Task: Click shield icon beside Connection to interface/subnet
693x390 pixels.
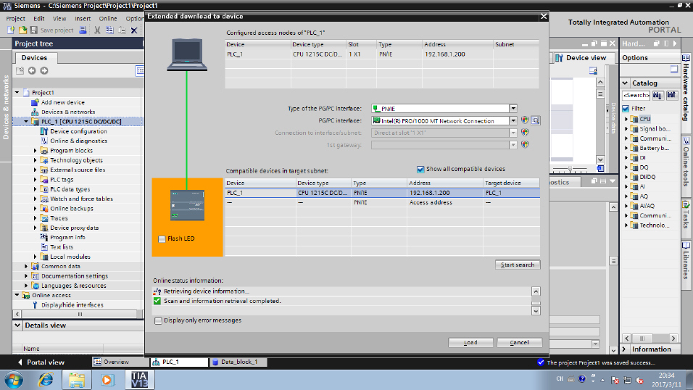Action: (525, 132)
